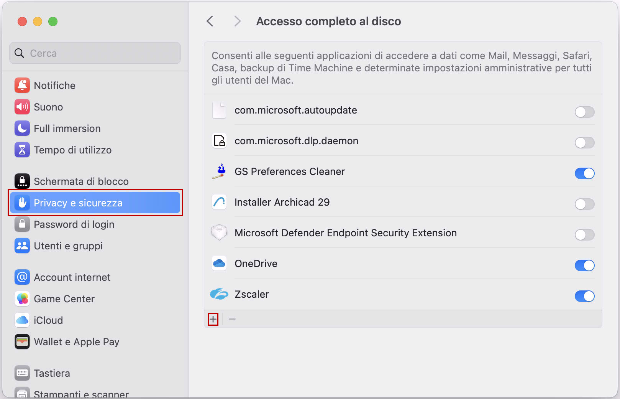Image resolution: width=620 pixels, height=399 pixels.
Task: Toggle off Zscaler disk access switch
Action: (584, 296)
